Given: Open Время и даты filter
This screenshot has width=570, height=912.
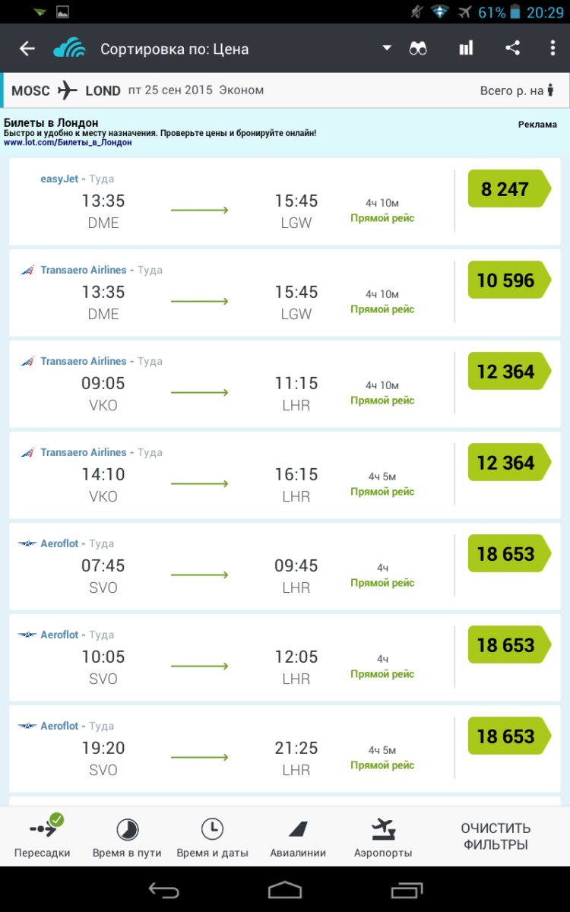Looking at the screenshot, I should pyautogui.click(x=212, y=838).
